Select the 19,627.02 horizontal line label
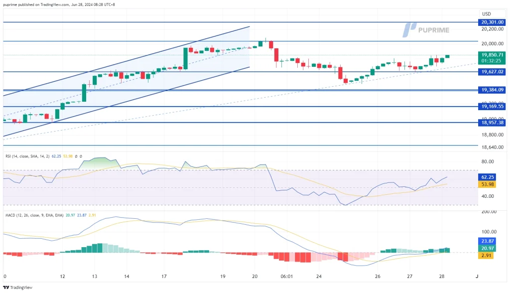 [x=493, y=72]
